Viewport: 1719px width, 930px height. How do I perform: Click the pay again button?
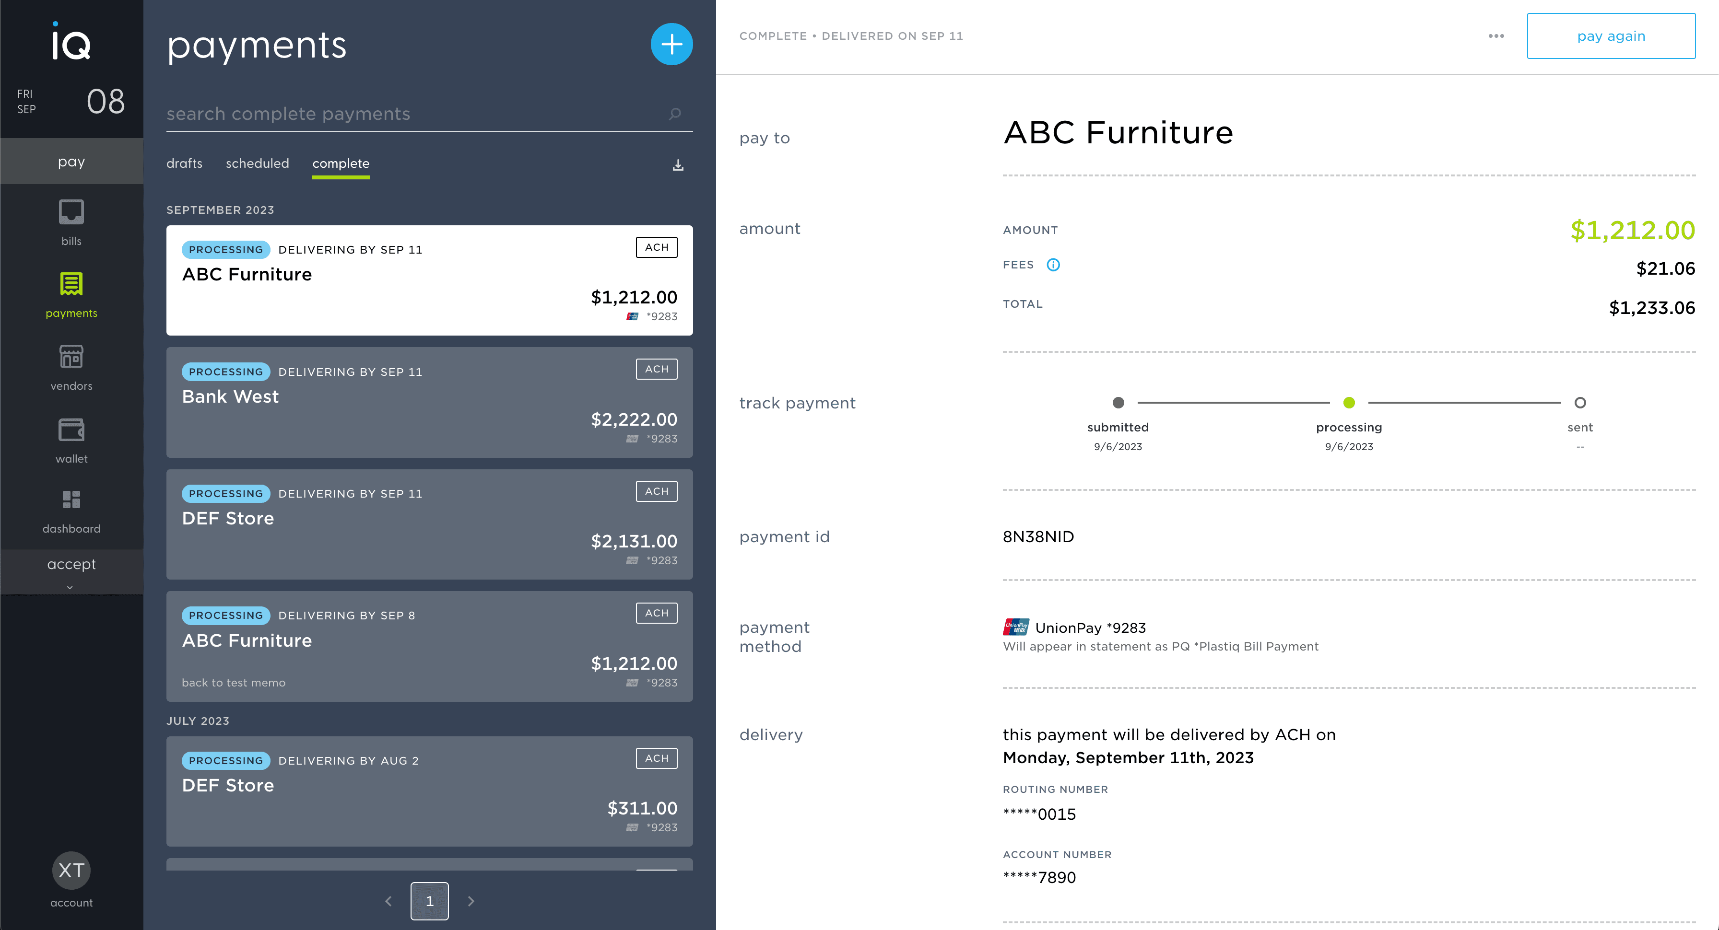(x=1611, y=36)
